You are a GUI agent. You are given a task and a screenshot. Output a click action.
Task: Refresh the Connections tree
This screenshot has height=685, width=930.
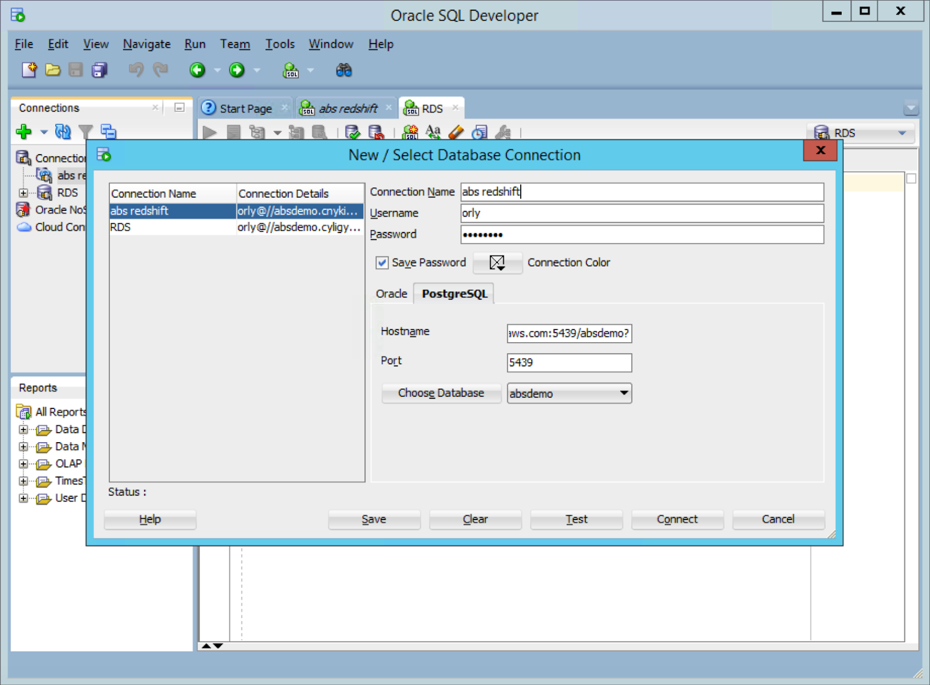tap(63, 132)
